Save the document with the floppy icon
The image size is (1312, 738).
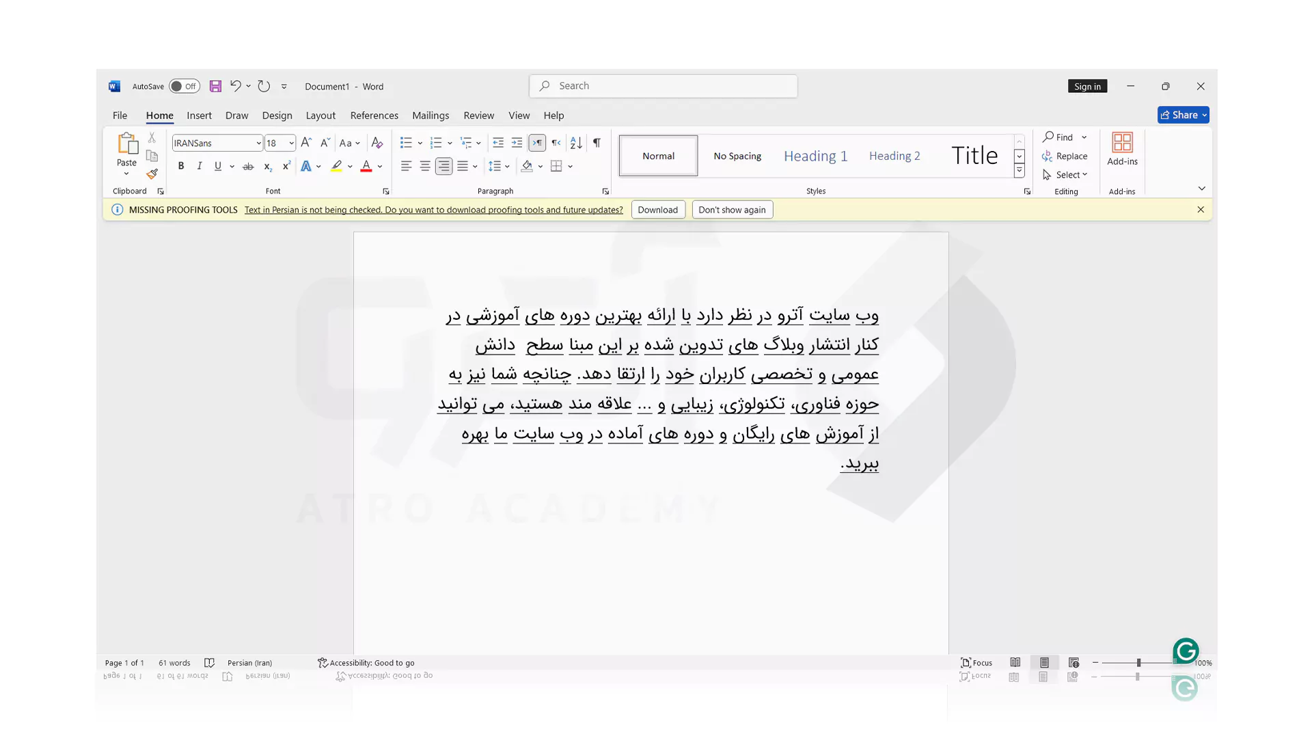[x=215, y=86]
